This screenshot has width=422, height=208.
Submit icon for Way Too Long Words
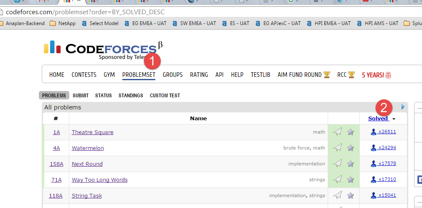click(x=338, y=179)
